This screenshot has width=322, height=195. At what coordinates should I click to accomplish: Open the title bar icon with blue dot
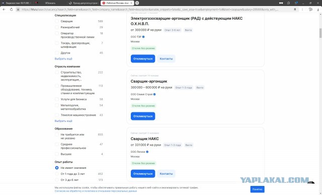click(x=296, y=3)
